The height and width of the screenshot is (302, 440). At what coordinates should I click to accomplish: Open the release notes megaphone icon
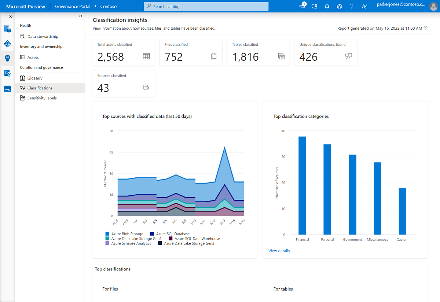click(x=302, y=6)
